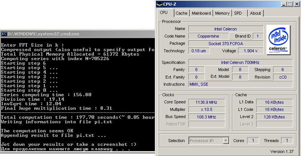The height and width of the screenshot is (156, 301).
Task: Click the cmd.exe window title bar
Action: coord(77,34)
